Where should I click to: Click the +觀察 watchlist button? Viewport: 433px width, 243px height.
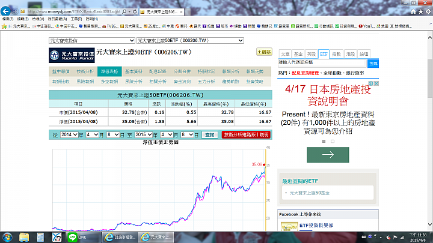(264, 52)
